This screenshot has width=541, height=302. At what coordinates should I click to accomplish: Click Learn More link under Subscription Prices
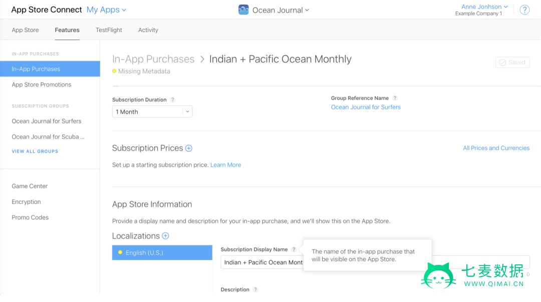click(x=225, y=165)
